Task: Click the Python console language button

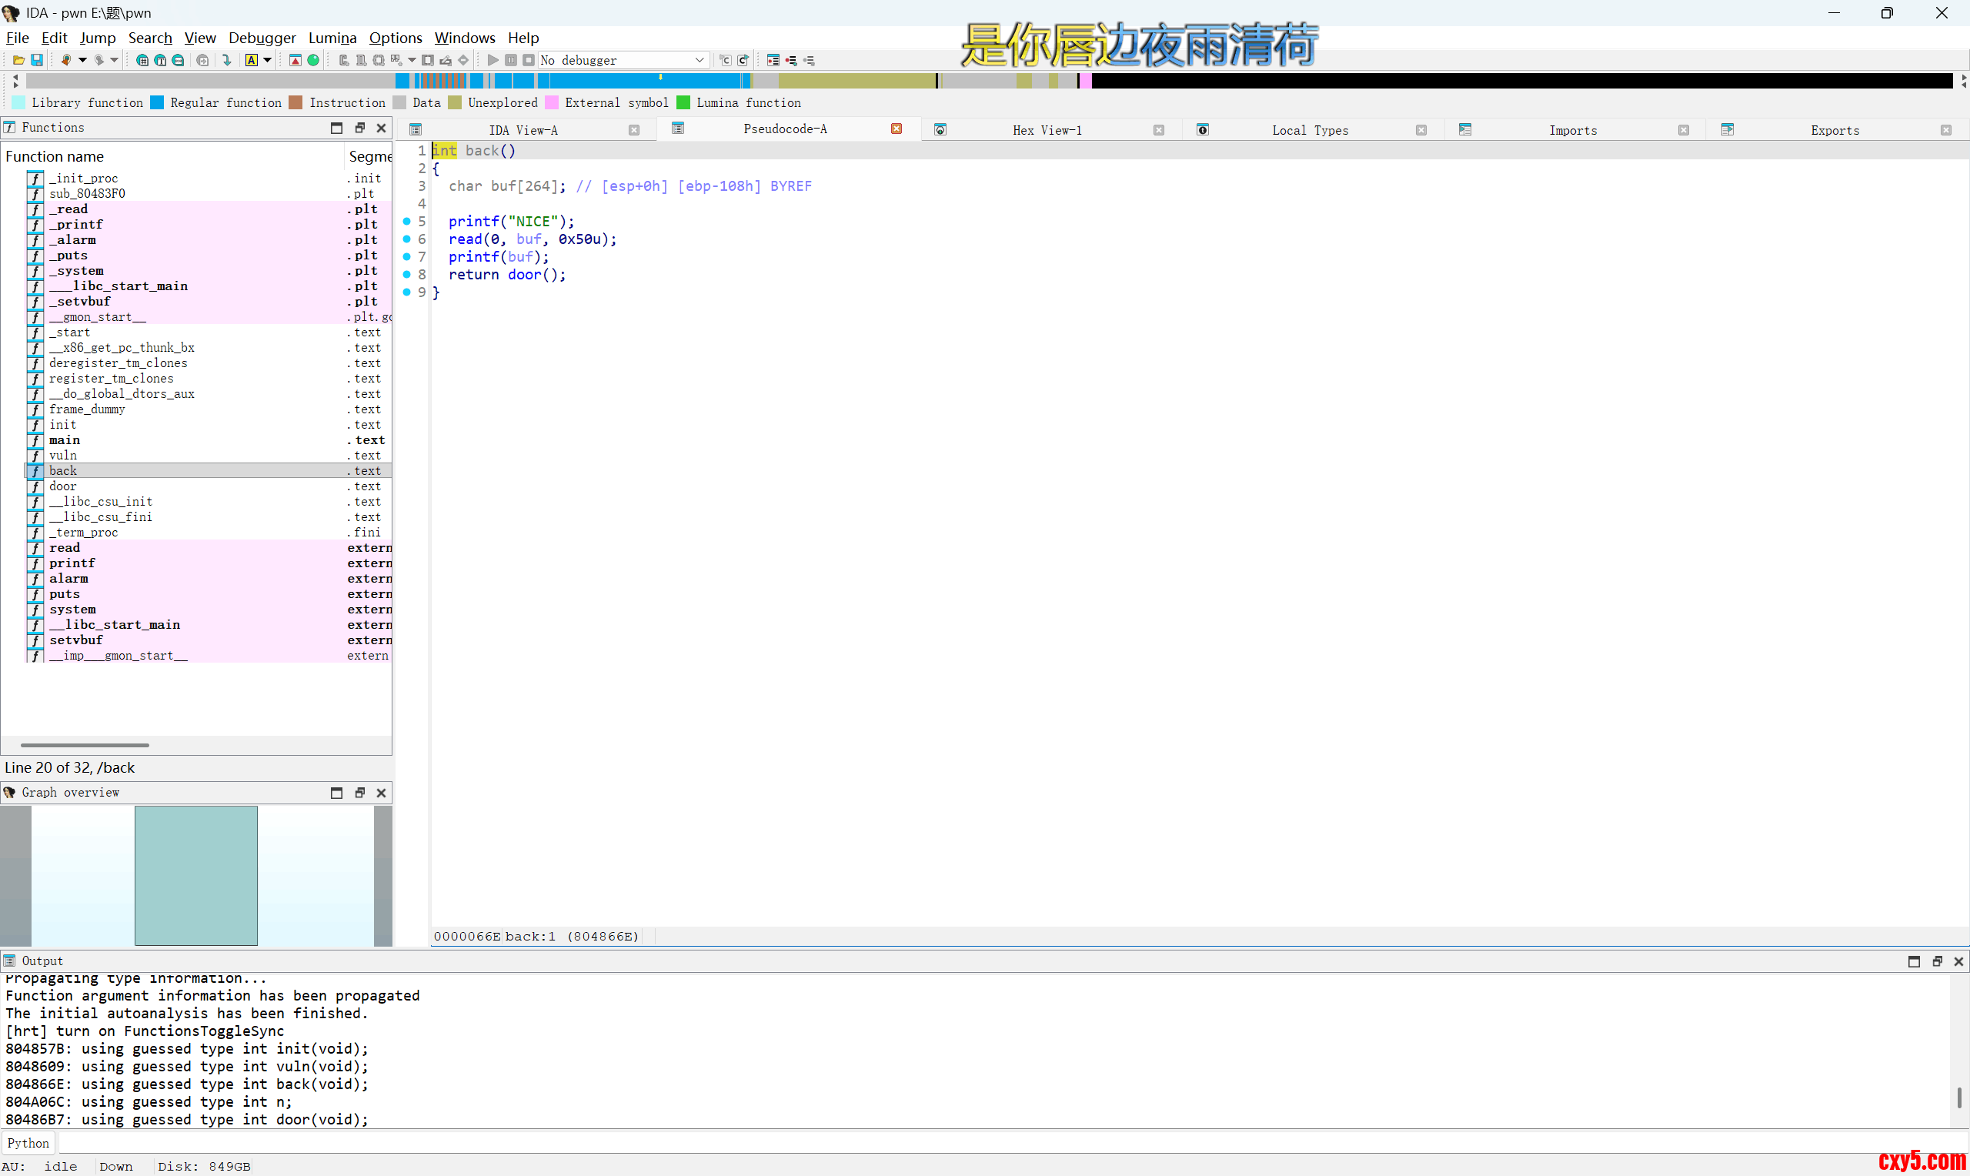Action: click(28, 1143)
